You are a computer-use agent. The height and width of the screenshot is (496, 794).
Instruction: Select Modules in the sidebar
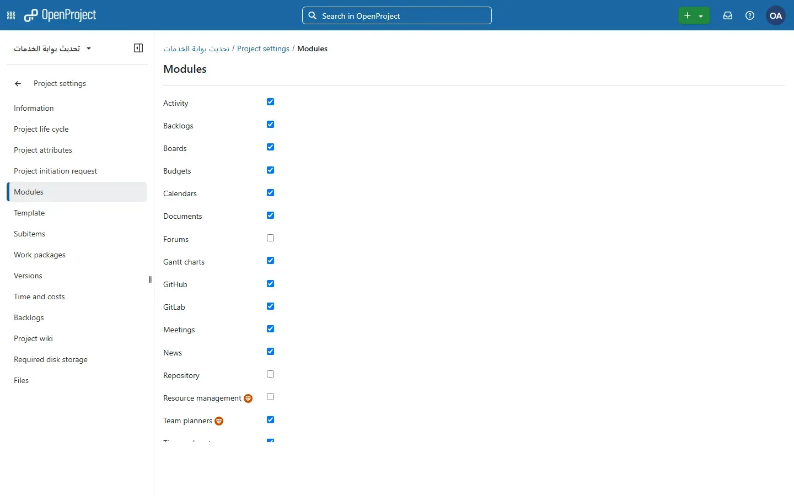pos(77,192)
